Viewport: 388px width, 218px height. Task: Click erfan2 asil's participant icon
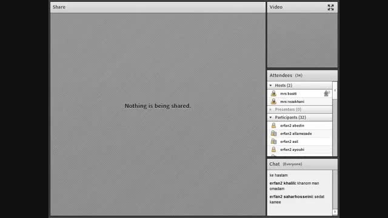coord(273,141)
